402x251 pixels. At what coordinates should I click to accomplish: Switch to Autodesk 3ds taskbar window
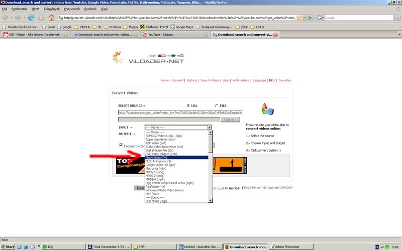coord(199,246)
